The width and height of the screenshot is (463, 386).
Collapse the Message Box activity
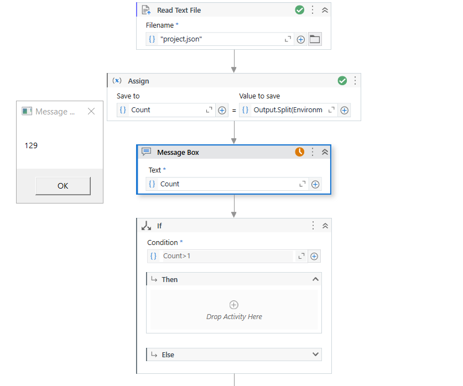tap(325, 152)
